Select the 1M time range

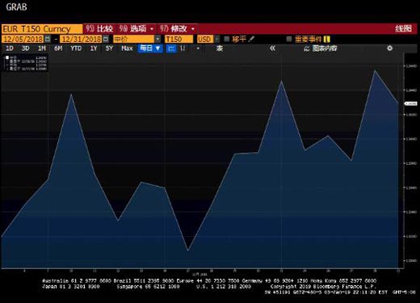coord(42,48)
